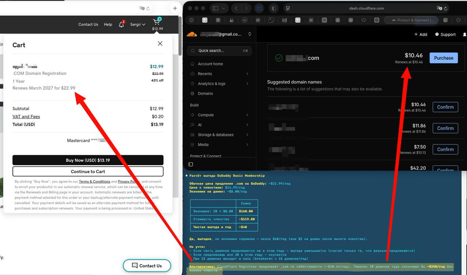Expand the Recents menu
467x275 pixels.
218,74
